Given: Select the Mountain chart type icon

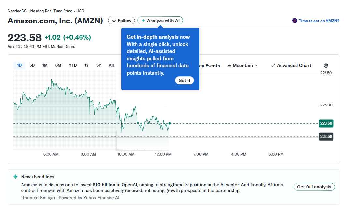Looking at the screenshot, I should (x=229, y=65).
